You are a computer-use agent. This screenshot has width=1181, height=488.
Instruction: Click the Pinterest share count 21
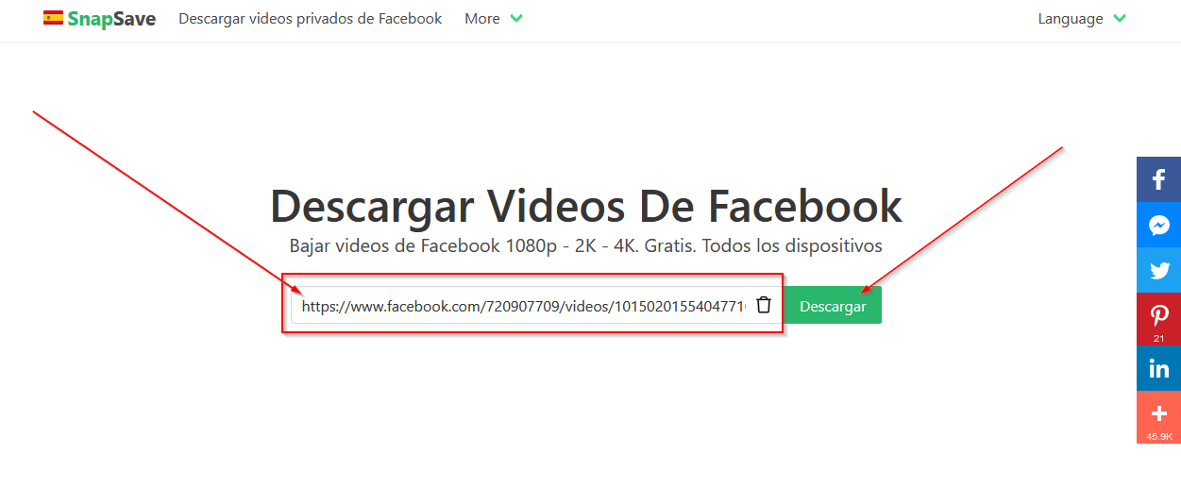point(1158,338)
